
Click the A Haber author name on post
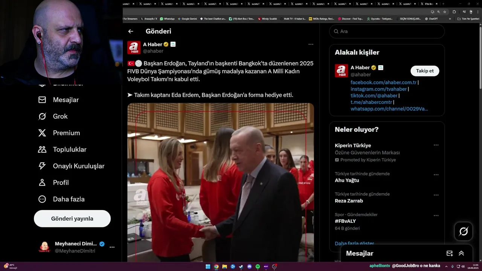click(153, 44)
